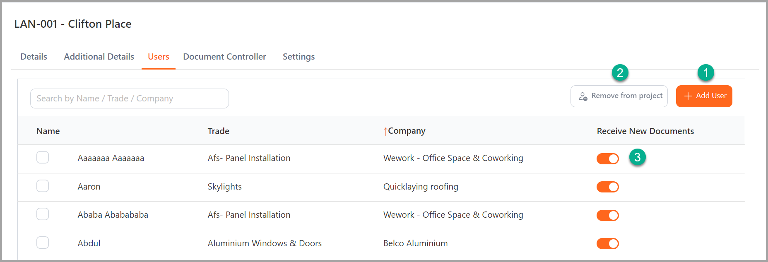Screen dimensions: 768x262
Task: Check the box beside Abdul
Action: click(43, 243)
